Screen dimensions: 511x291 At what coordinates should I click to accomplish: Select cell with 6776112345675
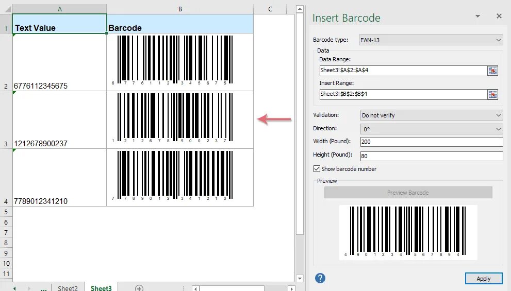(x=60, y=62)
